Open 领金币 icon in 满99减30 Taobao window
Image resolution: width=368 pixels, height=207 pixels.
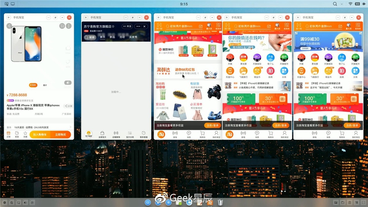pos(328,72)
